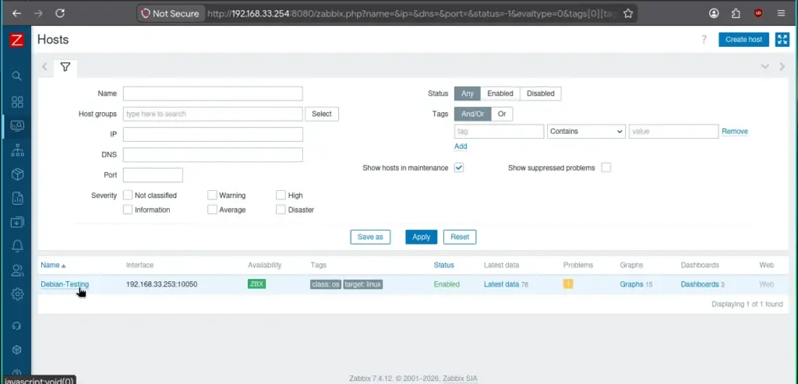Add another tag filter
The image size is (798, 384).
pyautogui.click(x=461, y=146)
